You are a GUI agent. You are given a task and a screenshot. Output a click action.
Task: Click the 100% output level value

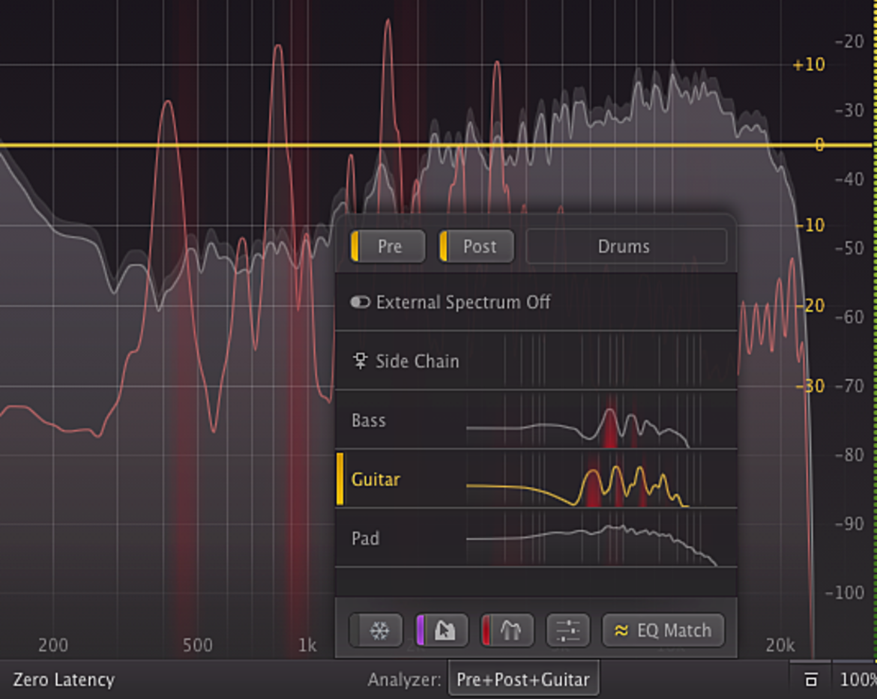point(858,680)
